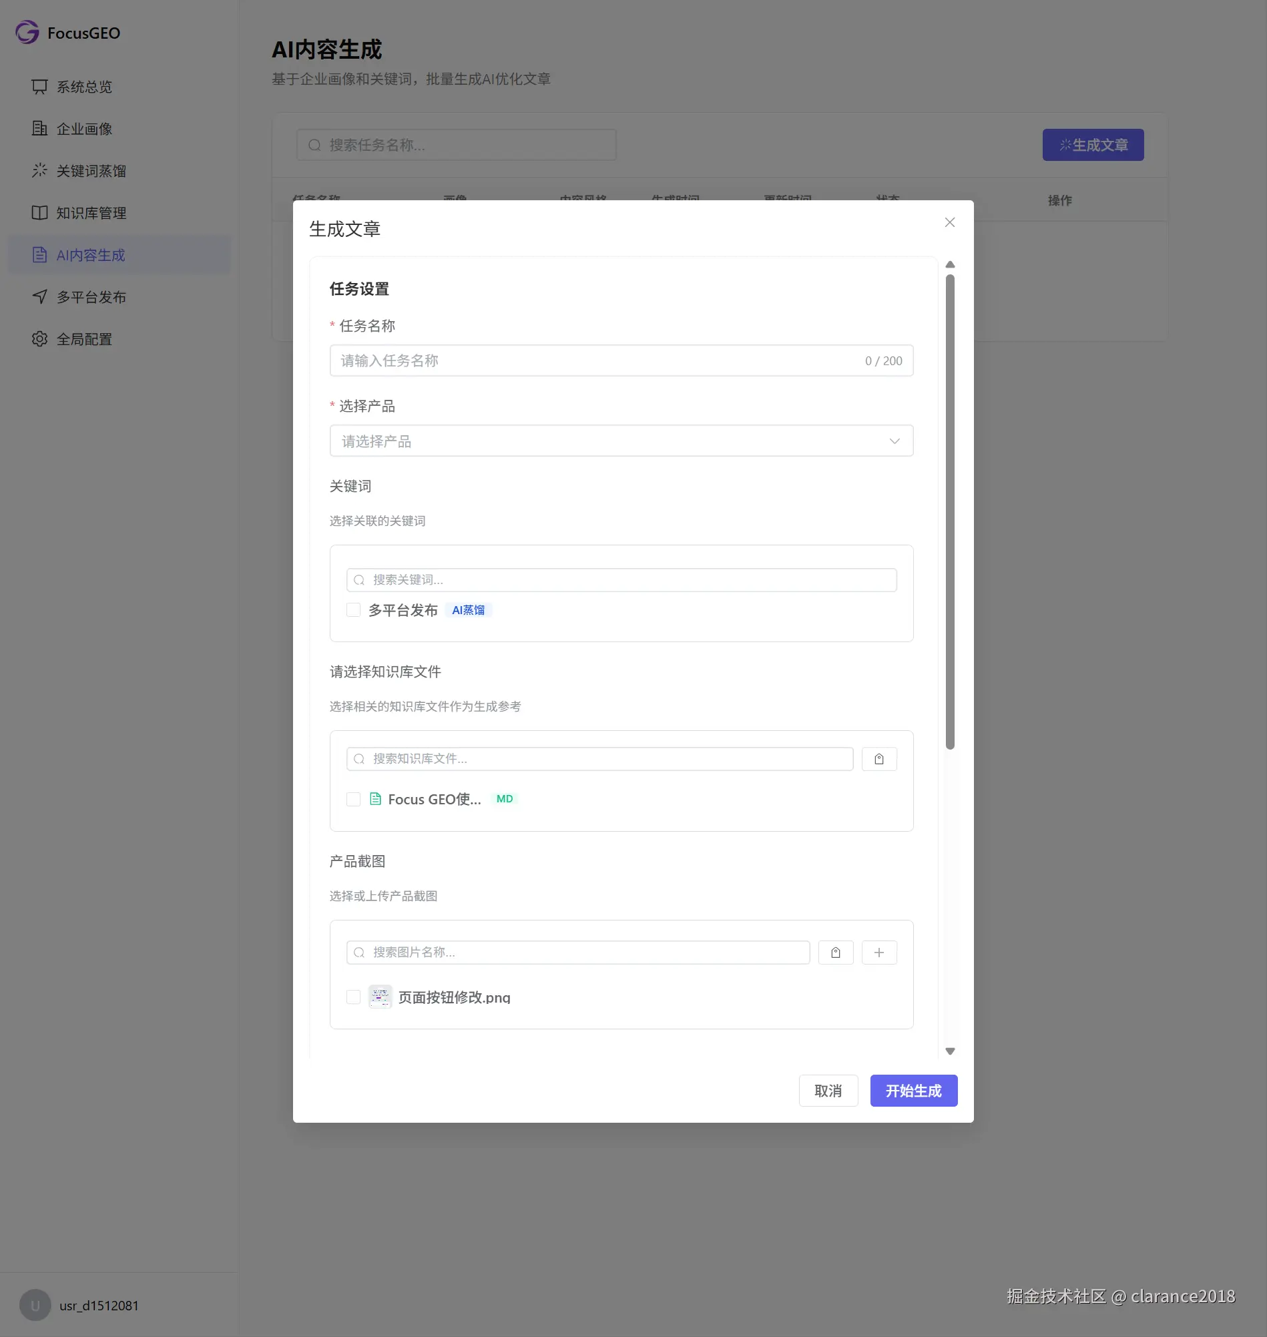Click the dialog's scroll-up arrow
Viewport: 1267px width, 1337px height.
tap(949, 265)
